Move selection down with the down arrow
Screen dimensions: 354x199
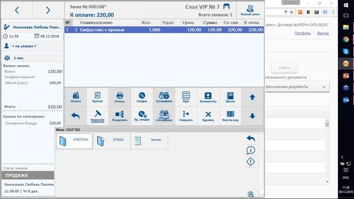[252, 116]
